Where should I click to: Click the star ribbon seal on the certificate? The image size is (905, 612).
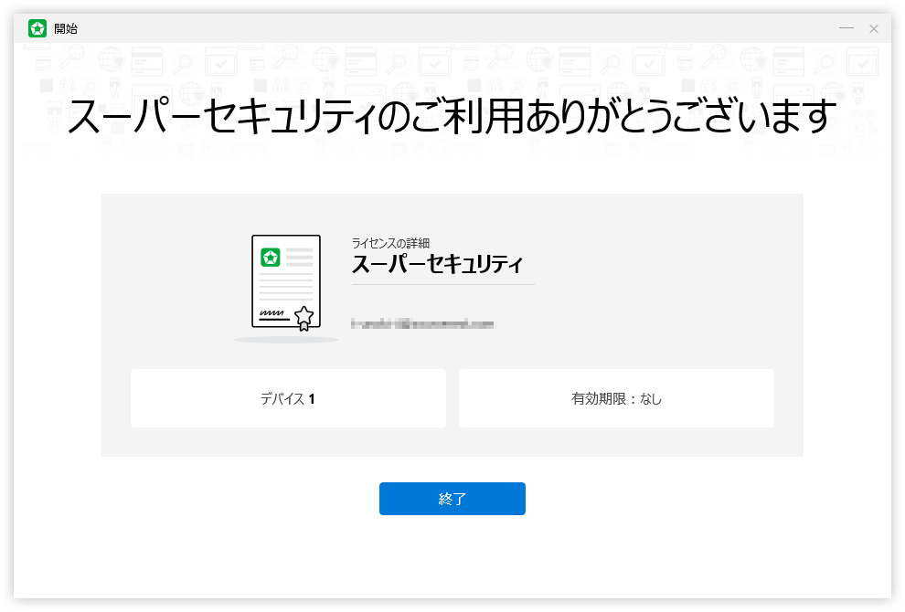[x=304, y=318]
